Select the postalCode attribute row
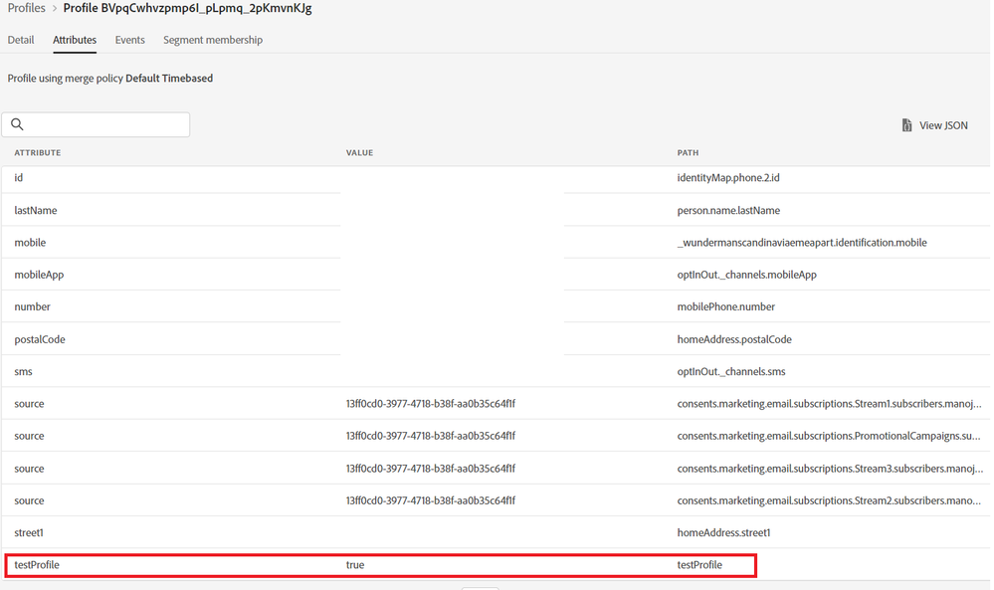Screen dimensions: 994x590 point(40,339)
